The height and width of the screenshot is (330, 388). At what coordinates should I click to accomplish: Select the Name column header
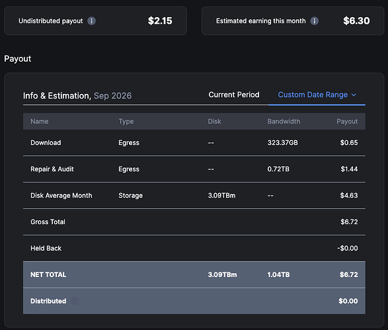click(40, 121)
